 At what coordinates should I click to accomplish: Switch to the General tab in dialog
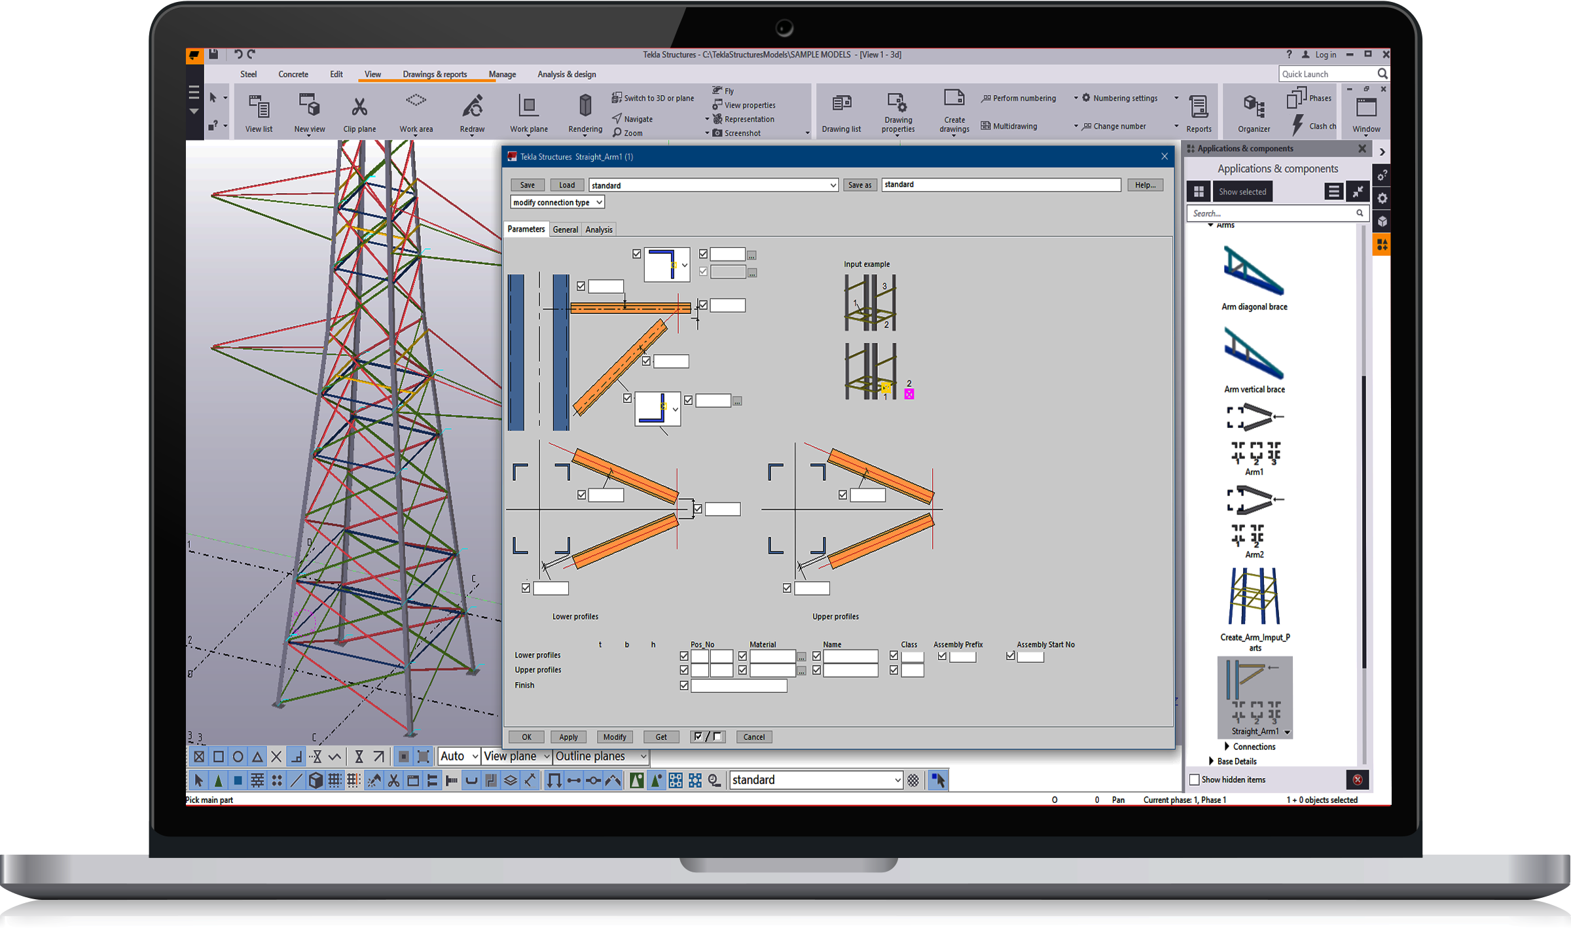coord(565,230)
